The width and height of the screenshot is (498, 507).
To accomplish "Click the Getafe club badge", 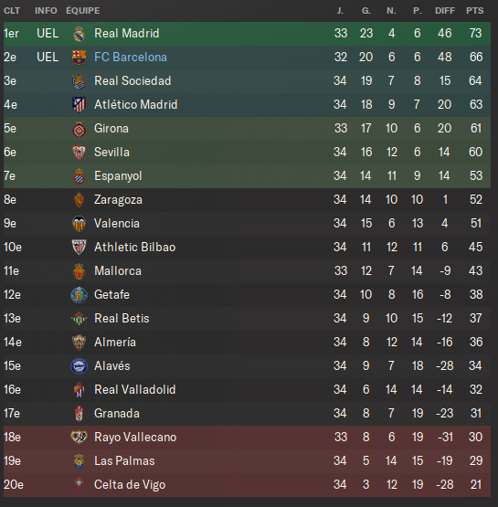I will (79, 295).
